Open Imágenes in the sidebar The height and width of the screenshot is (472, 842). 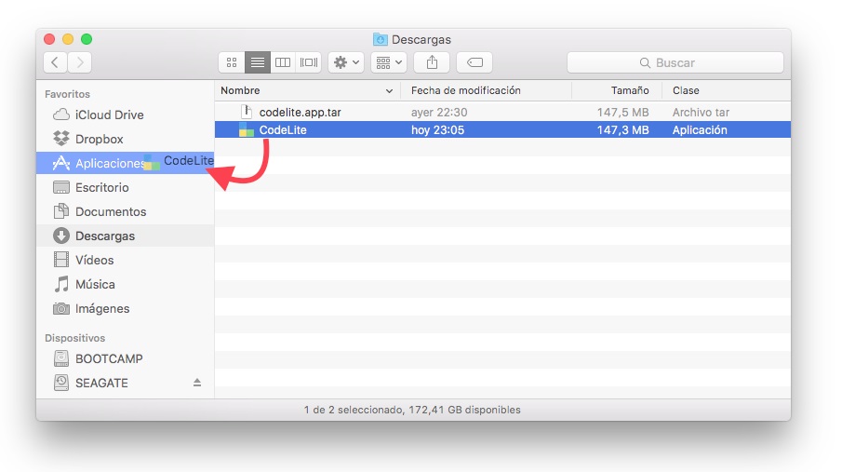coord(125,308)
